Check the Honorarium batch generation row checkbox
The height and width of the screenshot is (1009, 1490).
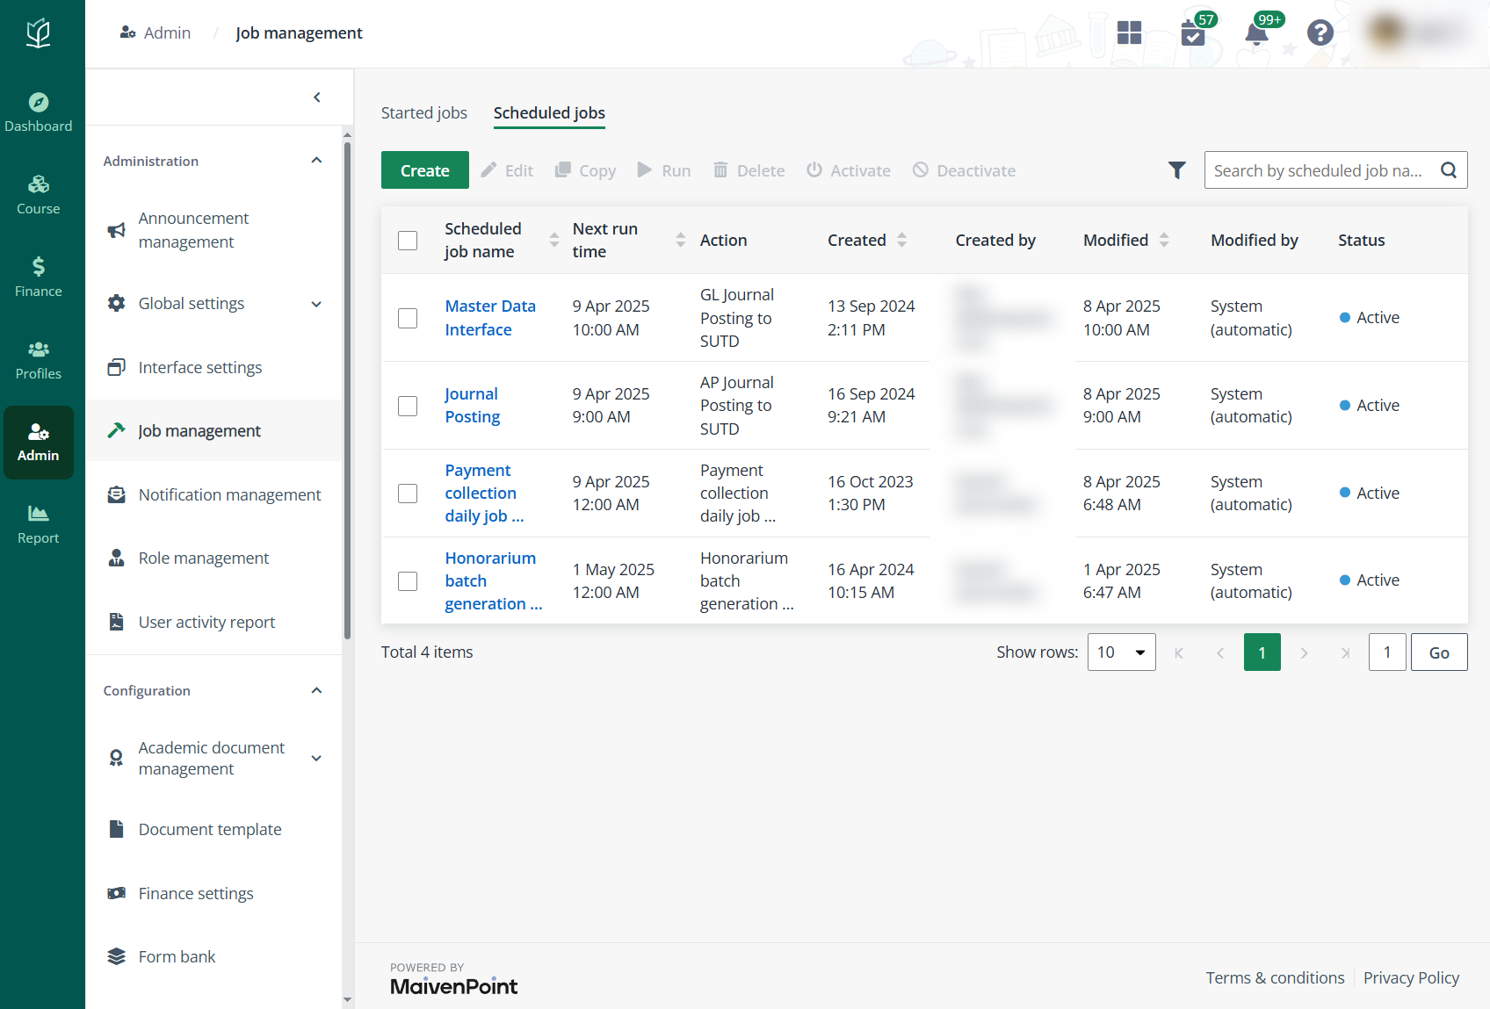[408, 581]
